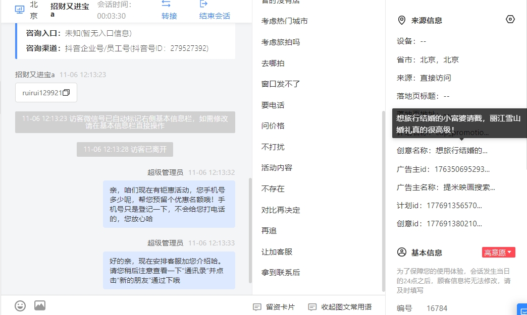Select the quick phrase 让加客服
Image resolution: width=527 pixels, height=315 pixels.
click(x=277, y=252)
